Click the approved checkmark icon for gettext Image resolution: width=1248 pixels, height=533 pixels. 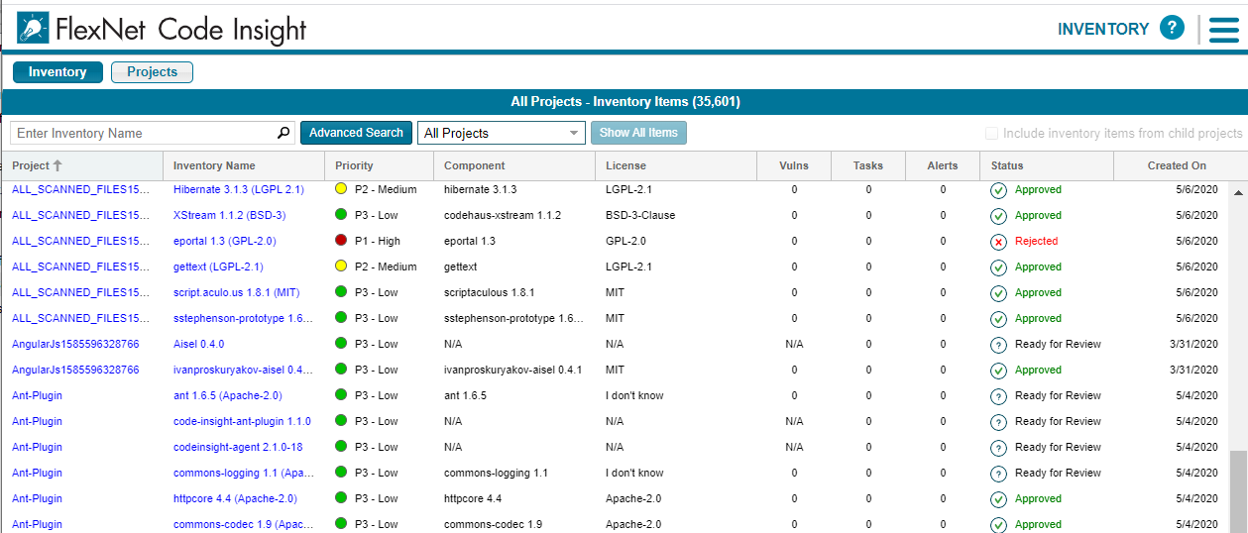pos(998,267)
